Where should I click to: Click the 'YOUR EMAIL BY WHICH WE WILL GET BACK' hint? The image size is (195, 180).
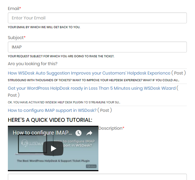44,27
